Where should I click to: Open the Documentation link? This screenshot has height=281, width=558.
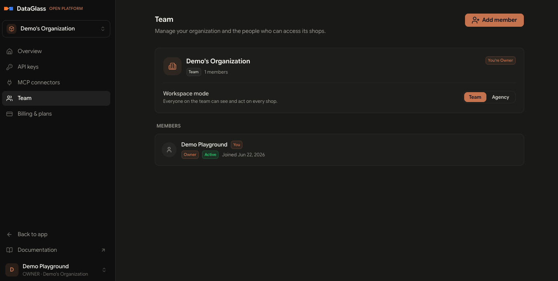point(56,250)
